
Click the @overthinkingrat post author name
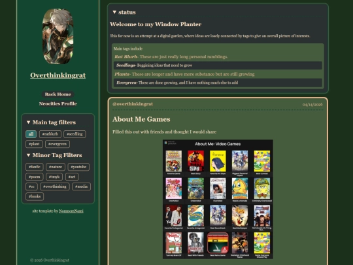133,104
